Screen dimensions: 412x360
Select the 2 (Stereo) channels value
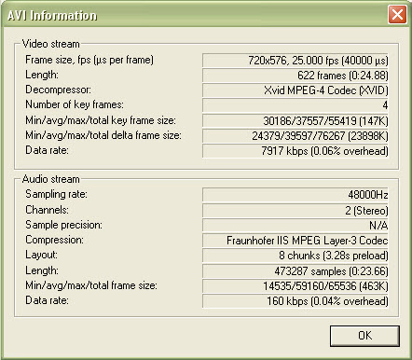(295, 211)
